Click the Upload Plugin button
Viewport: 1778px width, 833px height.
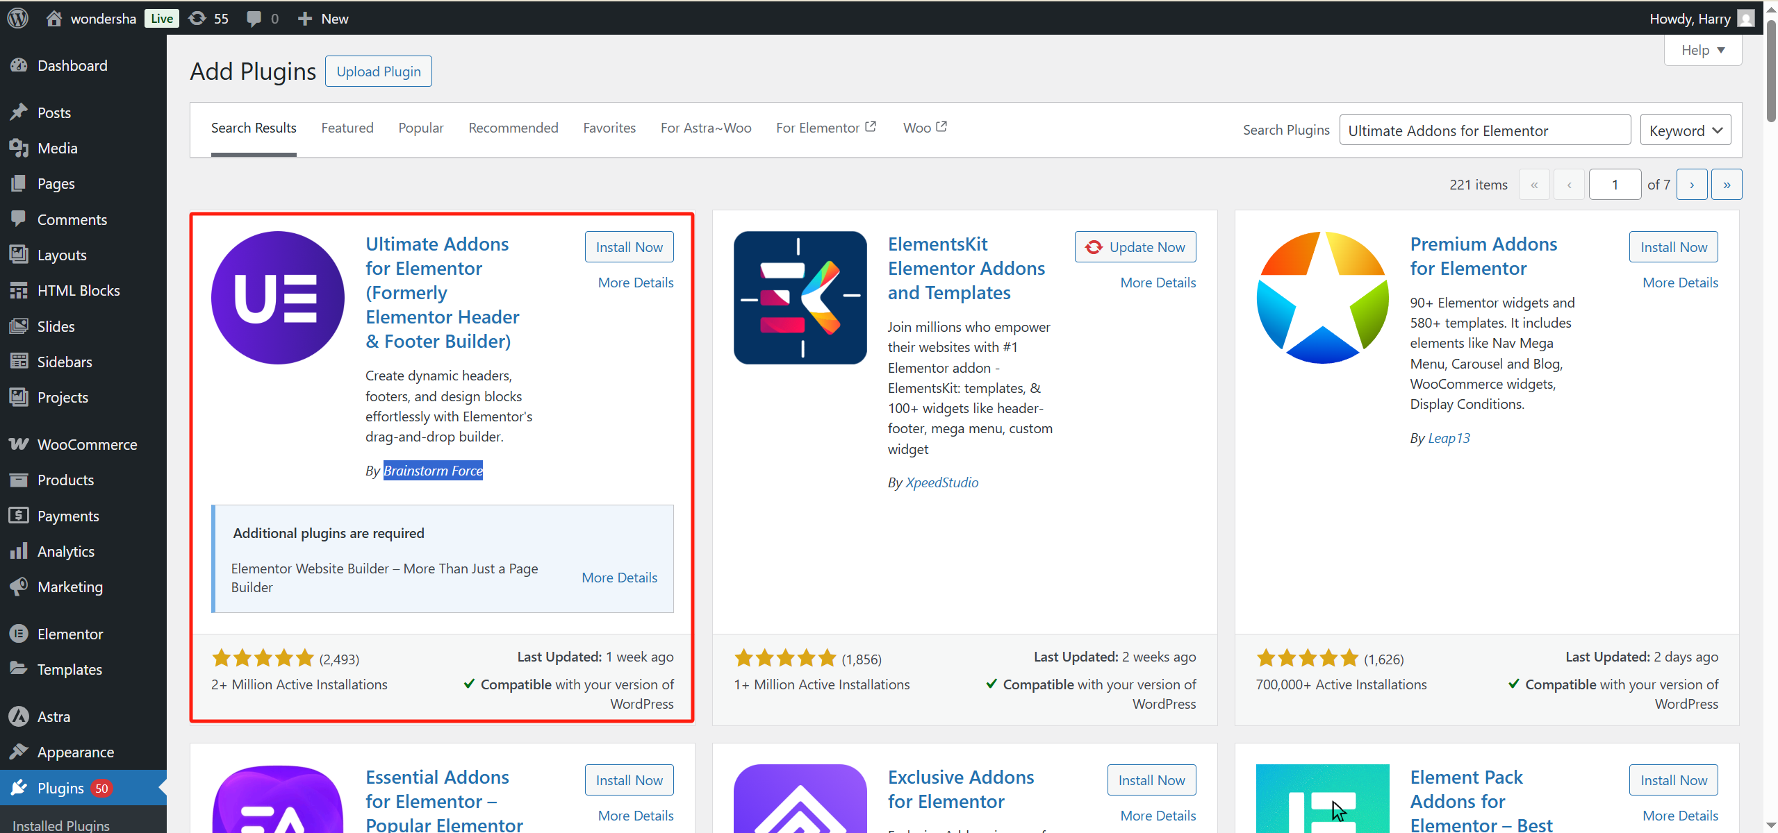tap(378, 71)
